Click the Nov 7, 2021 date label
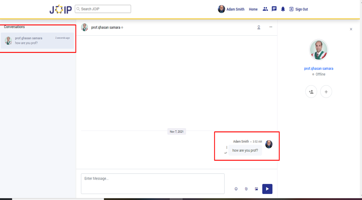This screenshot has width=362, height=200. pyautogui.click(x=176, y=132)
